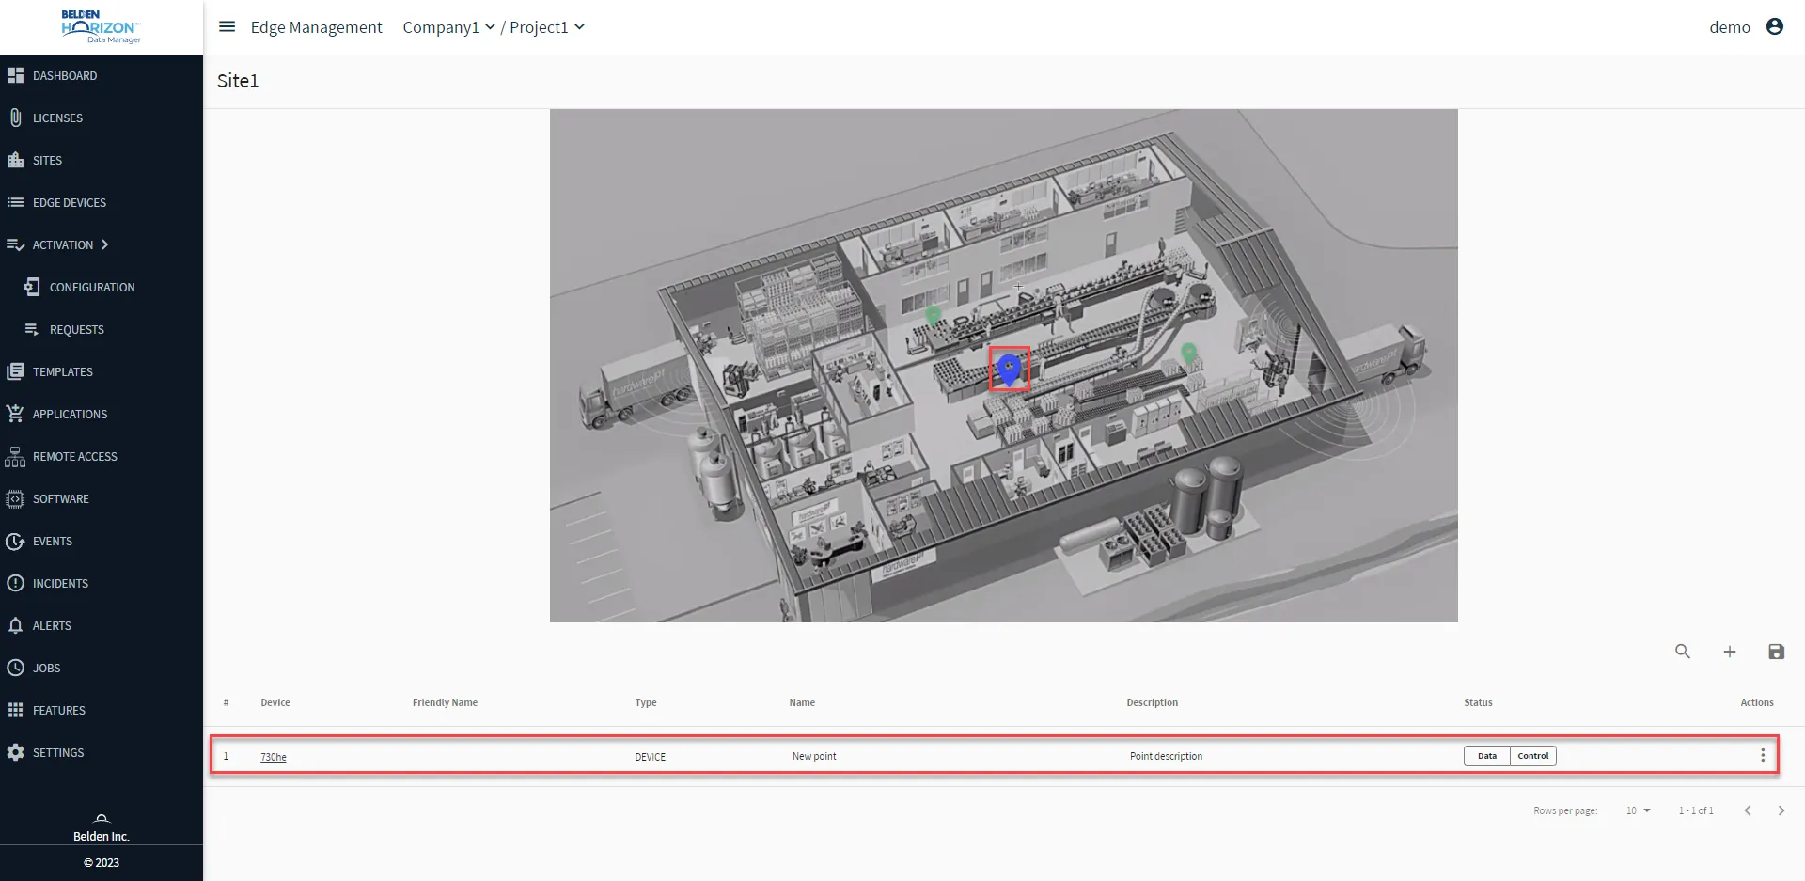This screenshot has height=881, width=1805.
Task: Click the plus icon to add point
Action: (x=1730, y=652)
